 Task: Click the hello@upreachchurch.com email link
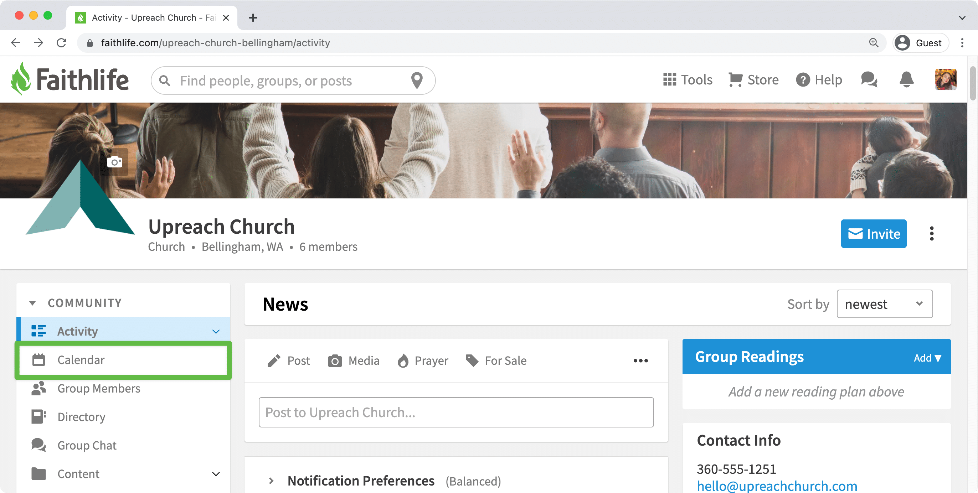pyautogui.click(x=777, y=486)
